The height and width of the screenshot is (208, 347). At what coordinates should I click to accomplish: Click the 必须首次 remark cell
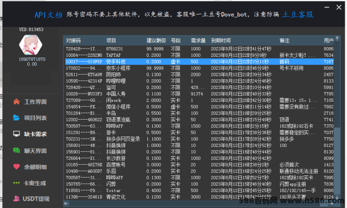coord(289,165)
